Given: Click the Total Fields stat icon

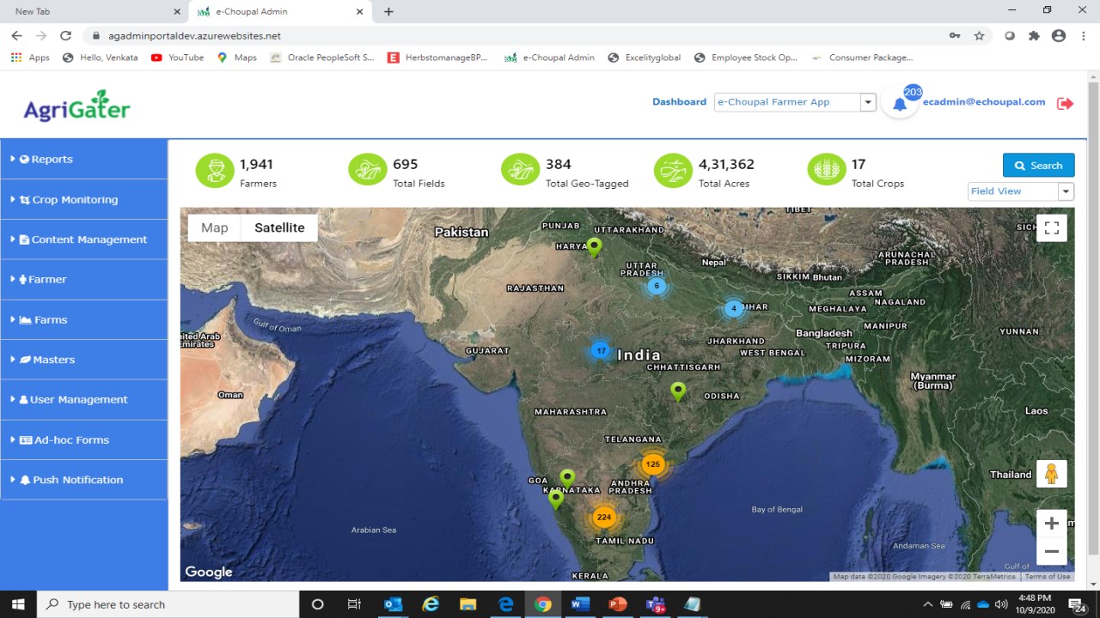Looking at the screenshot, I should (368, 170).
